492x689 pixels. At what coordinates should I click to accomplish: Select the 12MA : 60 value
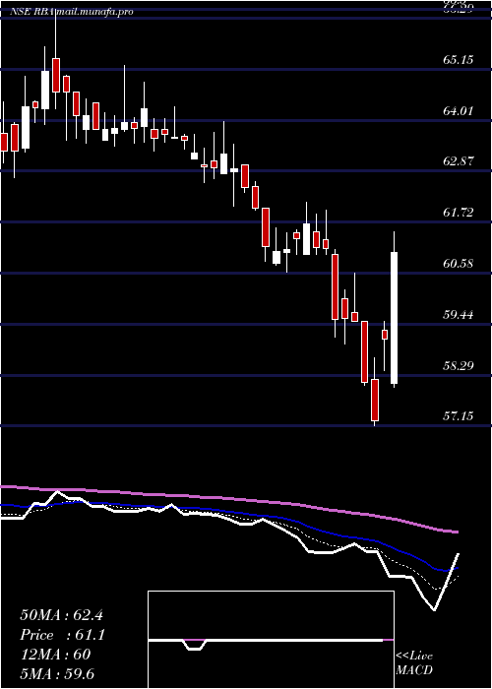(55, 655)
